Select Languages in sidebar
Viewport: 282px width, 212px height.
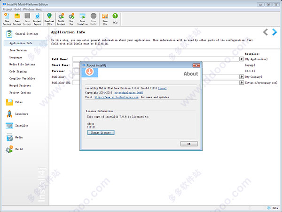pyautogui.click(x=16, y=57)
